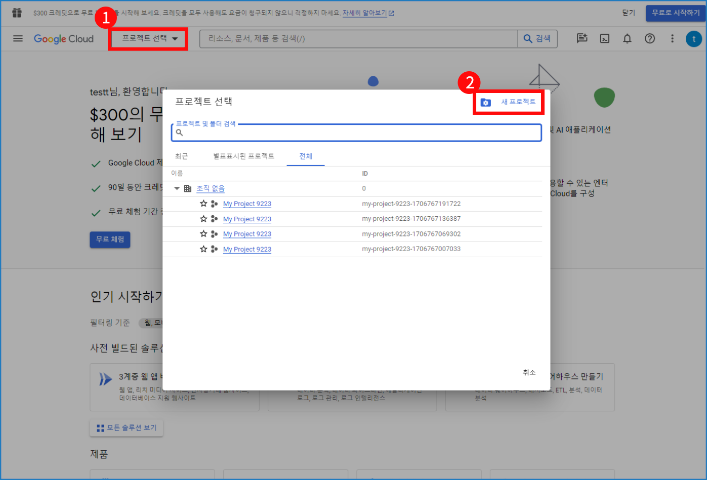Open the 프로젝트 선택 picker dropdown
The image size is (707, 480).
point(148,38)
